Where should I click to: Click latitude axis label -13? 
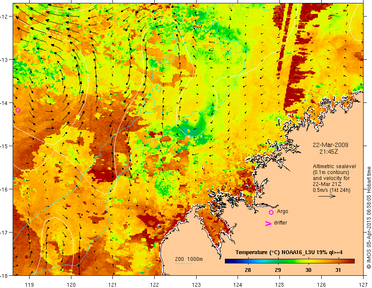(x=5, y=60)
